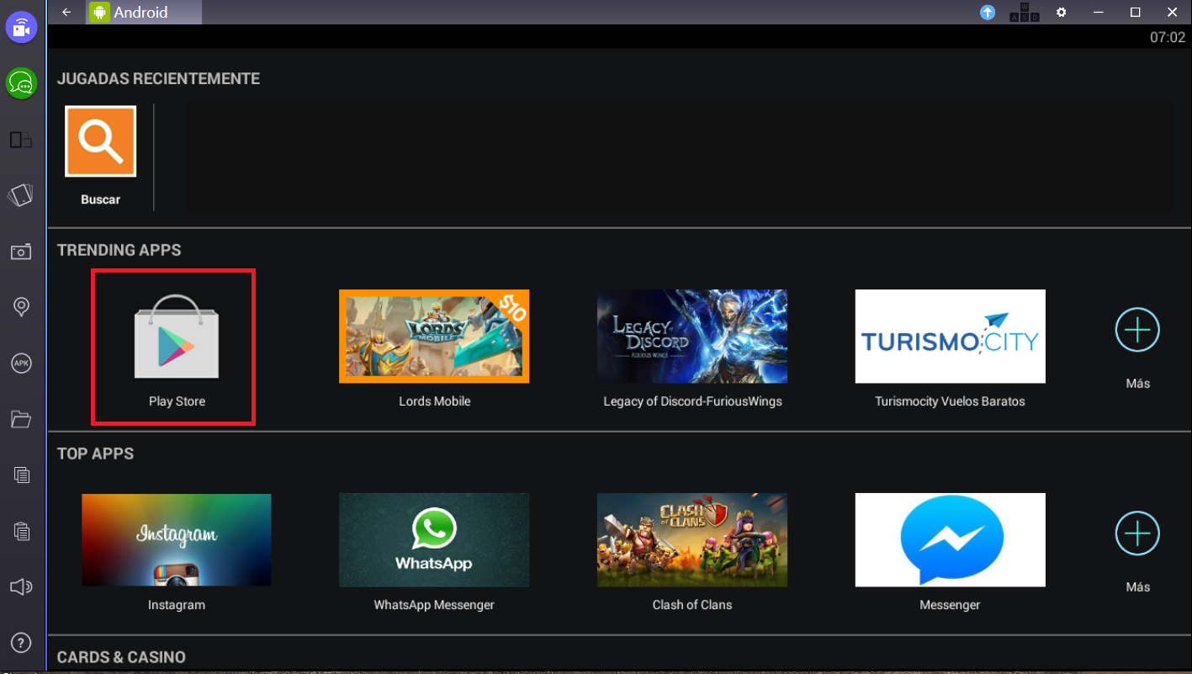Set location with the pin icon

[x=21, y=307]
